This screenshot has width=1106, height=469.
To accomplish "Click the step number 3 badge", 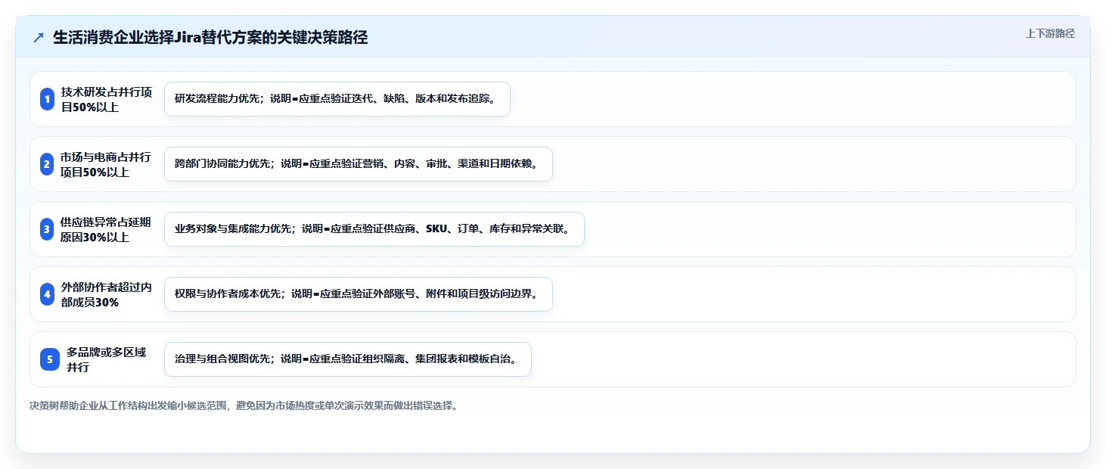I will tap(47, 229).
